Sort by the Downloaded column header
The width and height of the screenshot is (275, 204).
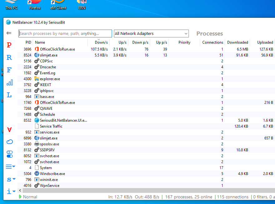point(238,42)
